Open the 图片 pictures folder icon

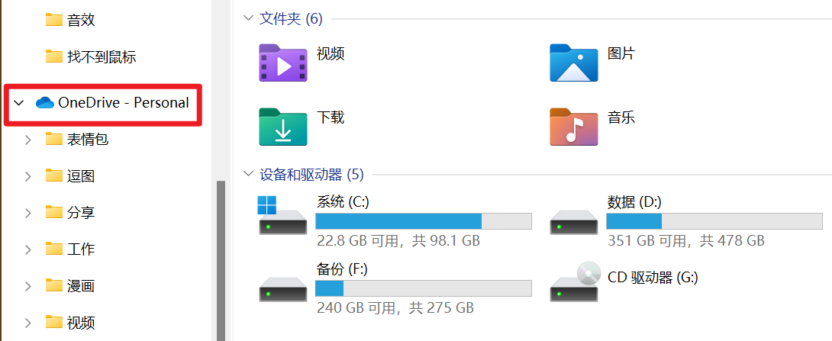[573, 63]
